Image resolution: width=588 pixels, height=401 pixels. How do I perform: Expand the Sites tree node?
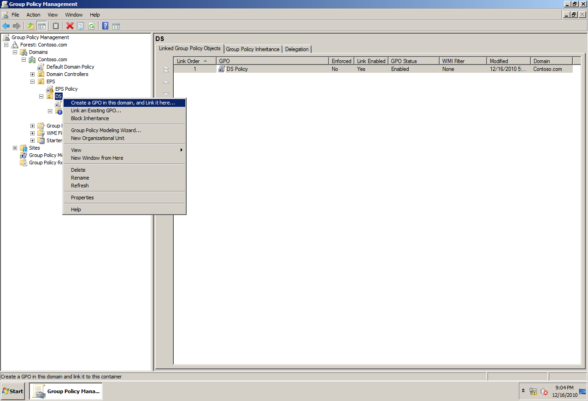(15, 148)
